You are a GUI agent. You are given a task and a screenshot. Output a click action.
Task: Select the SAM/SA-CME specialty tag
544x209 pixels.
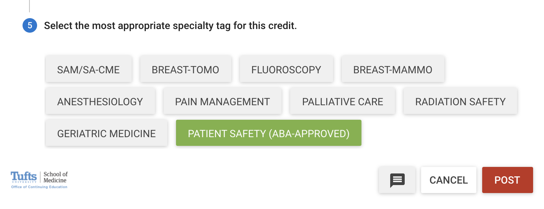pyautogui.click(x=88, y=69)
